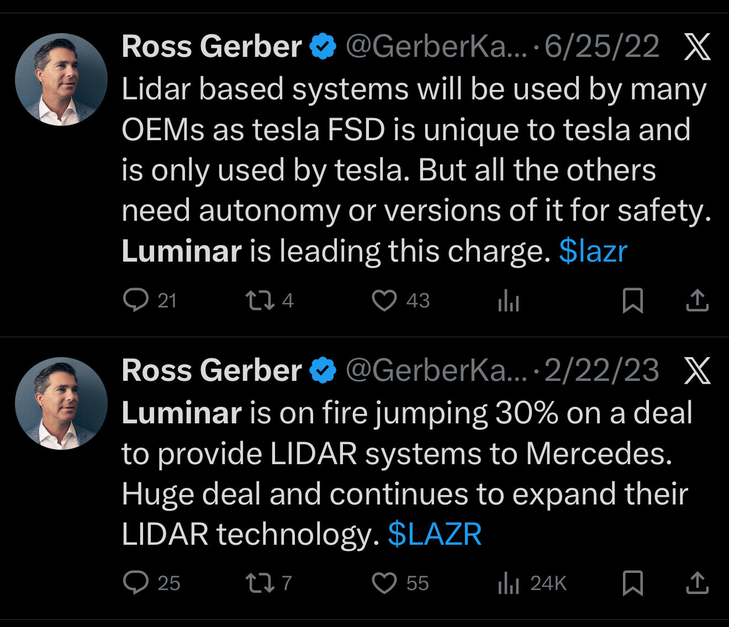Open Ross Gerber's avatar on second tweet
The image size is (729, 627).
click(61, 403)
